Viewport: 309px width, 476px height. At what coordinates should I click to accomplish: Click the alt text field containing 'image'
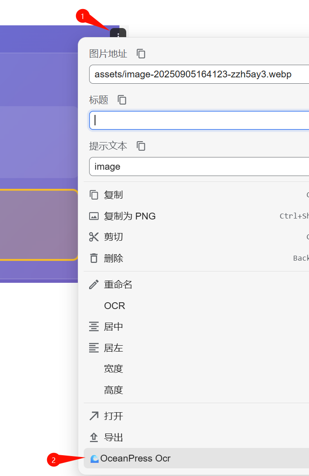[195, 167]
